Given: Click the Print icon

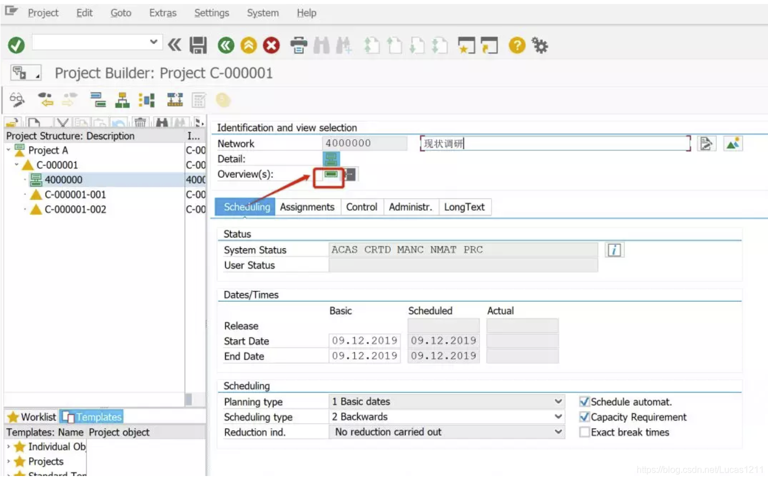Looking at the screenshot, I should 299,45.
